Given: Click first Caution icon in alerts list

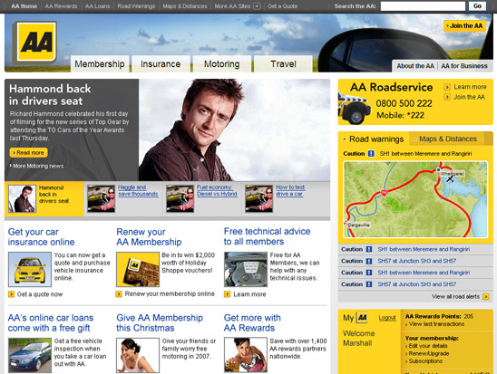Looking at the screenshot, I should tap(369, 249).
